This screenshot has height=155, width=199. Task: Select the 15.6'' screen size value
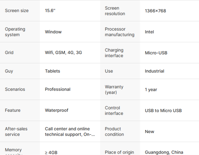(50, 11)
